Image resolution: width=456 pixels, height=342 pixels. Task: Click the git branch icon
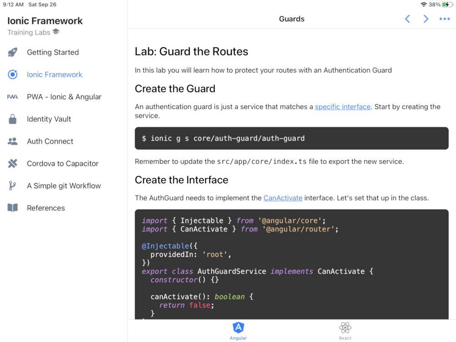12,186
